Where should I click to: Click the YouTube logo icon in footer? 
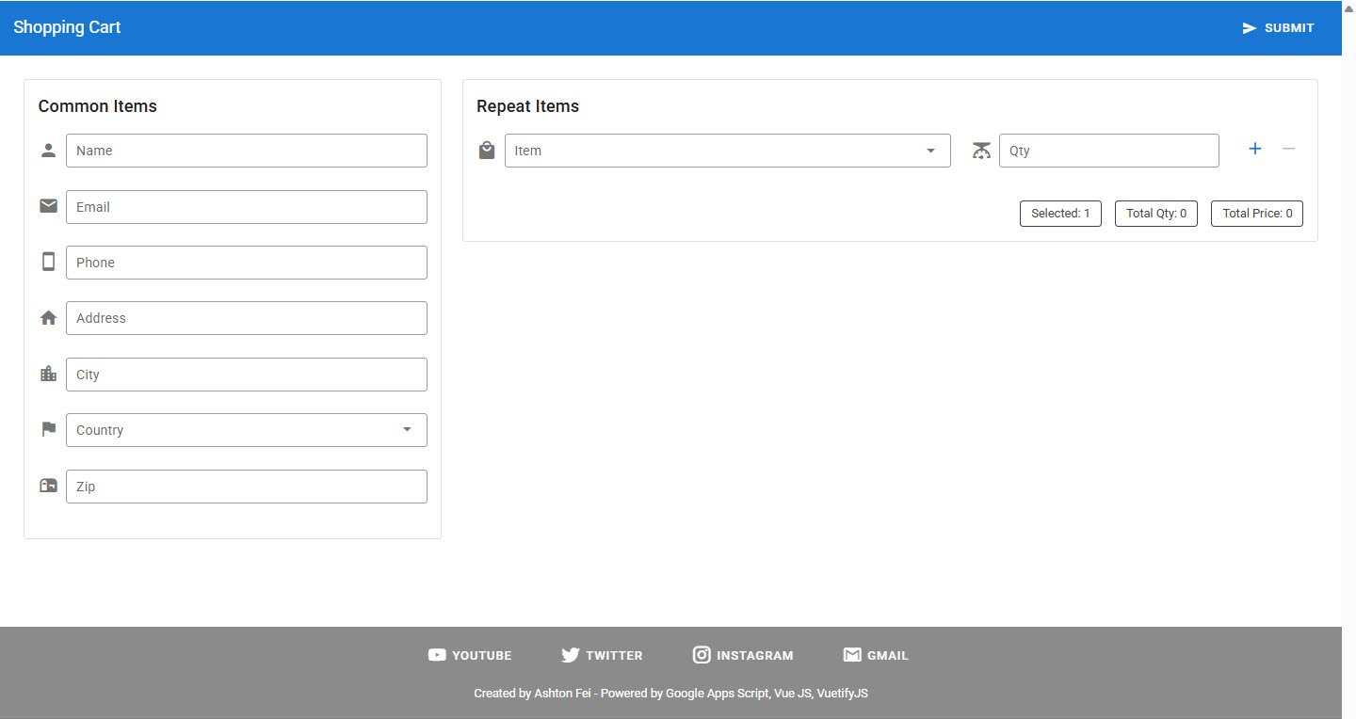point(437,655)
